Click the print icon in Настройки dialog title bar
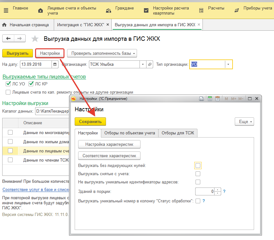This screenshot has width=274, height=240. pos(202,99)
